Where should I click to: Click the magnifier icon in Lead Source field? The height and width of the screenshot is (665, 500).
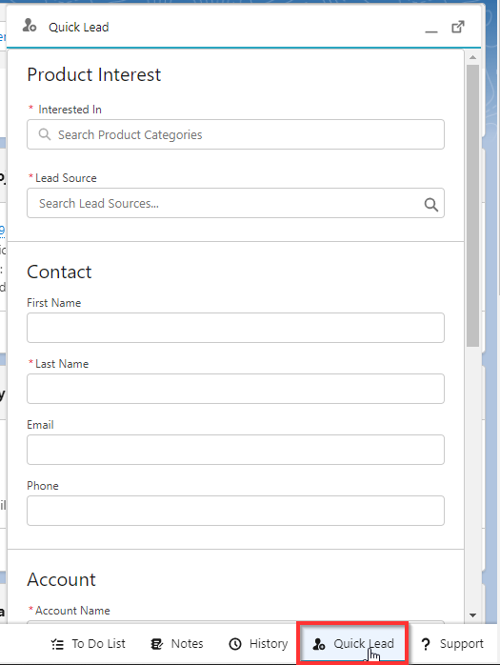pyautogui.click(x=430, y=205)
